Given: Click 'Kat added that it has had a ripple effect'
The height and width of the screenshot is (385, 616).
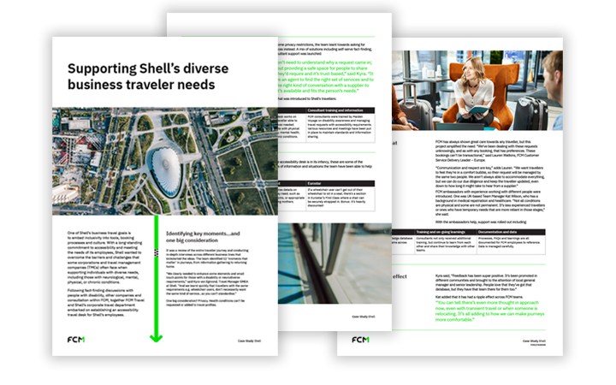Looking at the screenshot, I should 479,297.
